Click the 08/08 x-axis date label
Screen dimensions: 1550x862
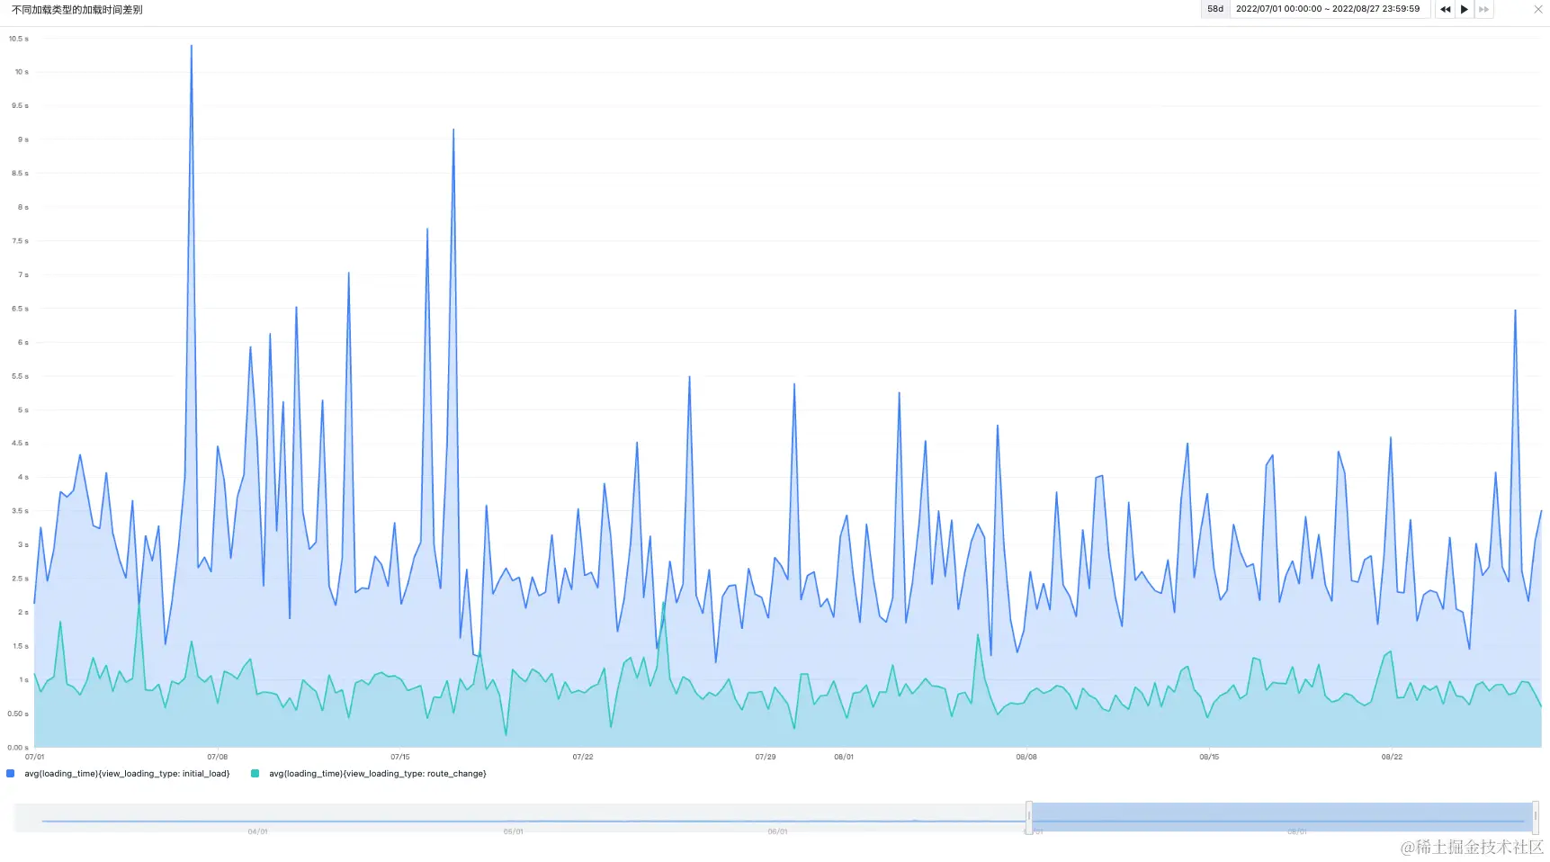pos(1026,757)
